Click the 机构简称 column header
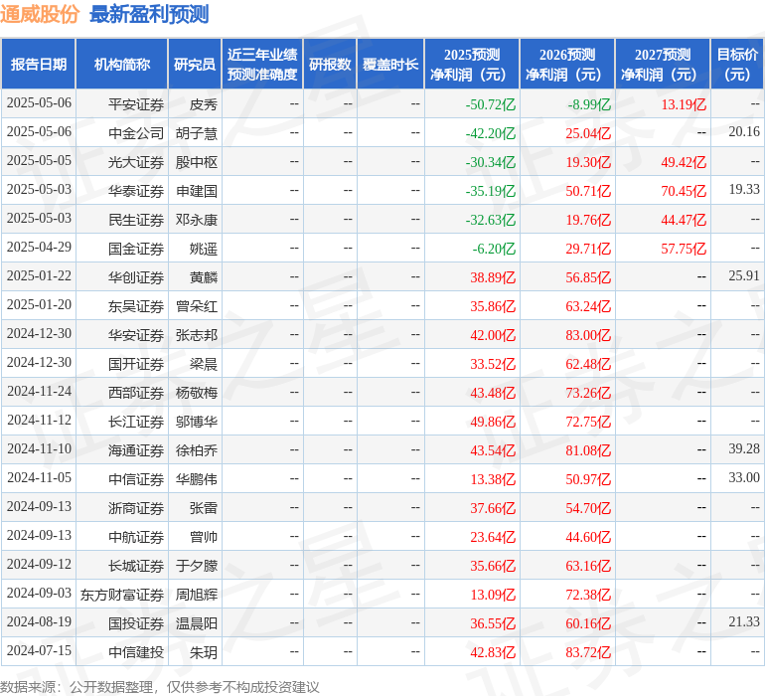The height and width of the screenshot is (696, 765). 122,65
